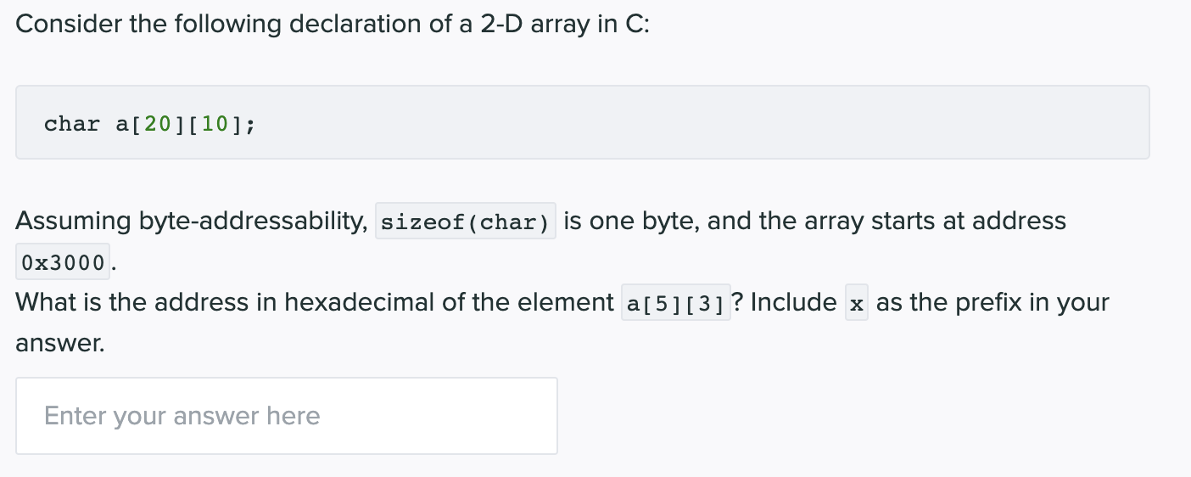Click the sizeof(char) inline code snippet

coord(466,222)
